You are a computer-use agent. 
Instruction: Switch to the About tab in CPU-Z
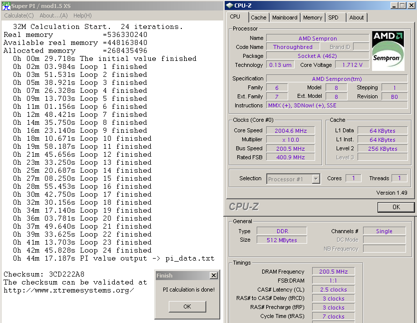357,17
